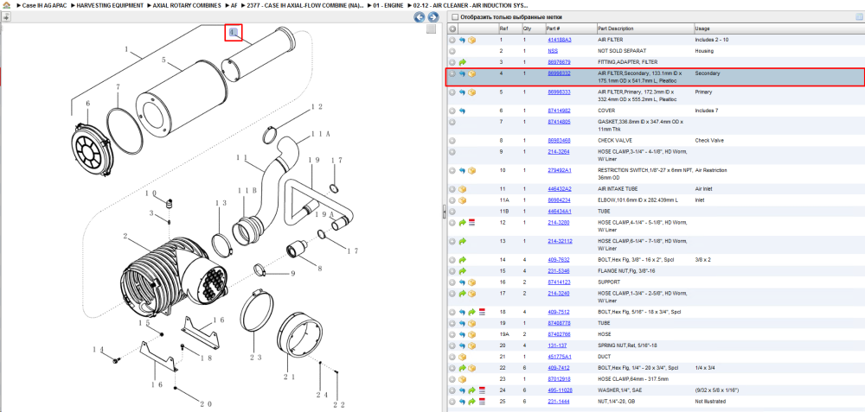Open previous diagram with left arrow
The width and height of the screenshot is (865, 412).
(x=420, y=17)
